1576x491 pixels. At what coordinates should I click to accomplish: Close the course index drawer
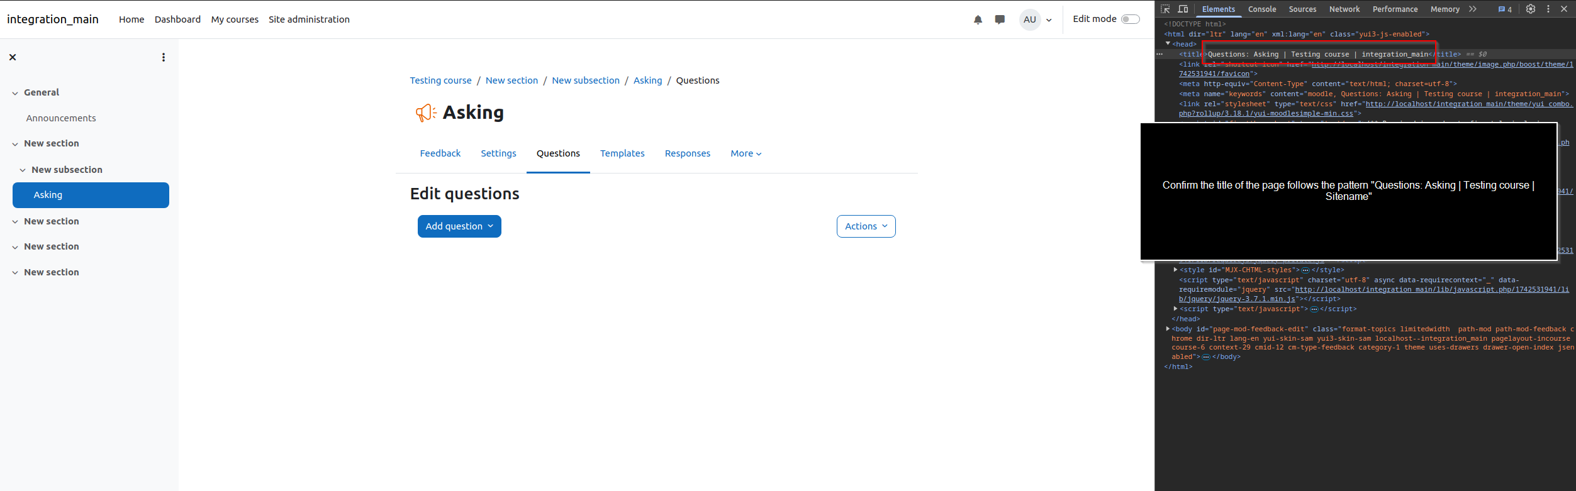(13, 57)
